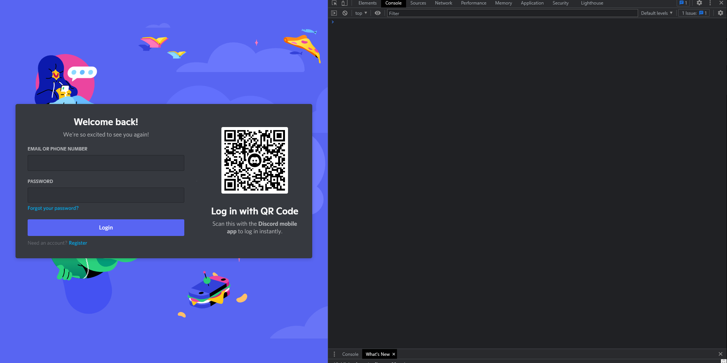
Task: Open the console settings gear icon
Action: click(720, 13)
